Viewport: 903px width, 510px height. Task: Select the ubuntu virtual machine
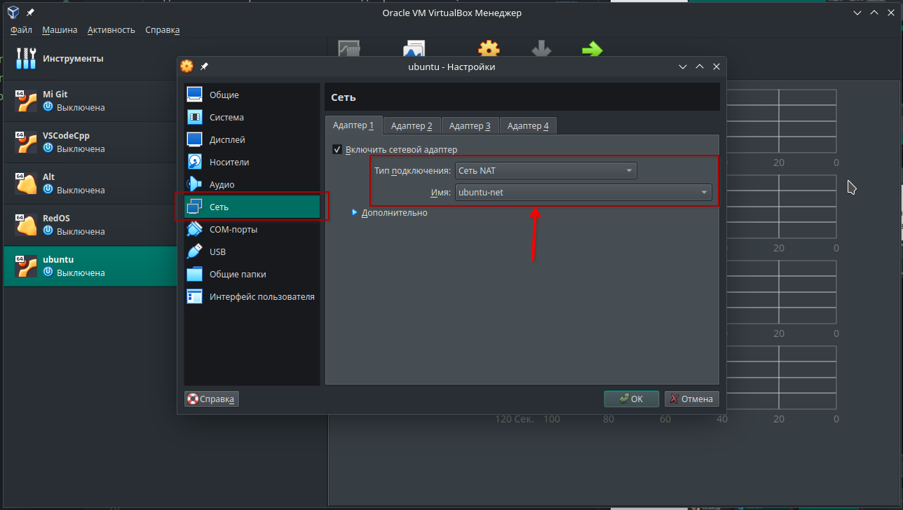[x=90, y=266]
